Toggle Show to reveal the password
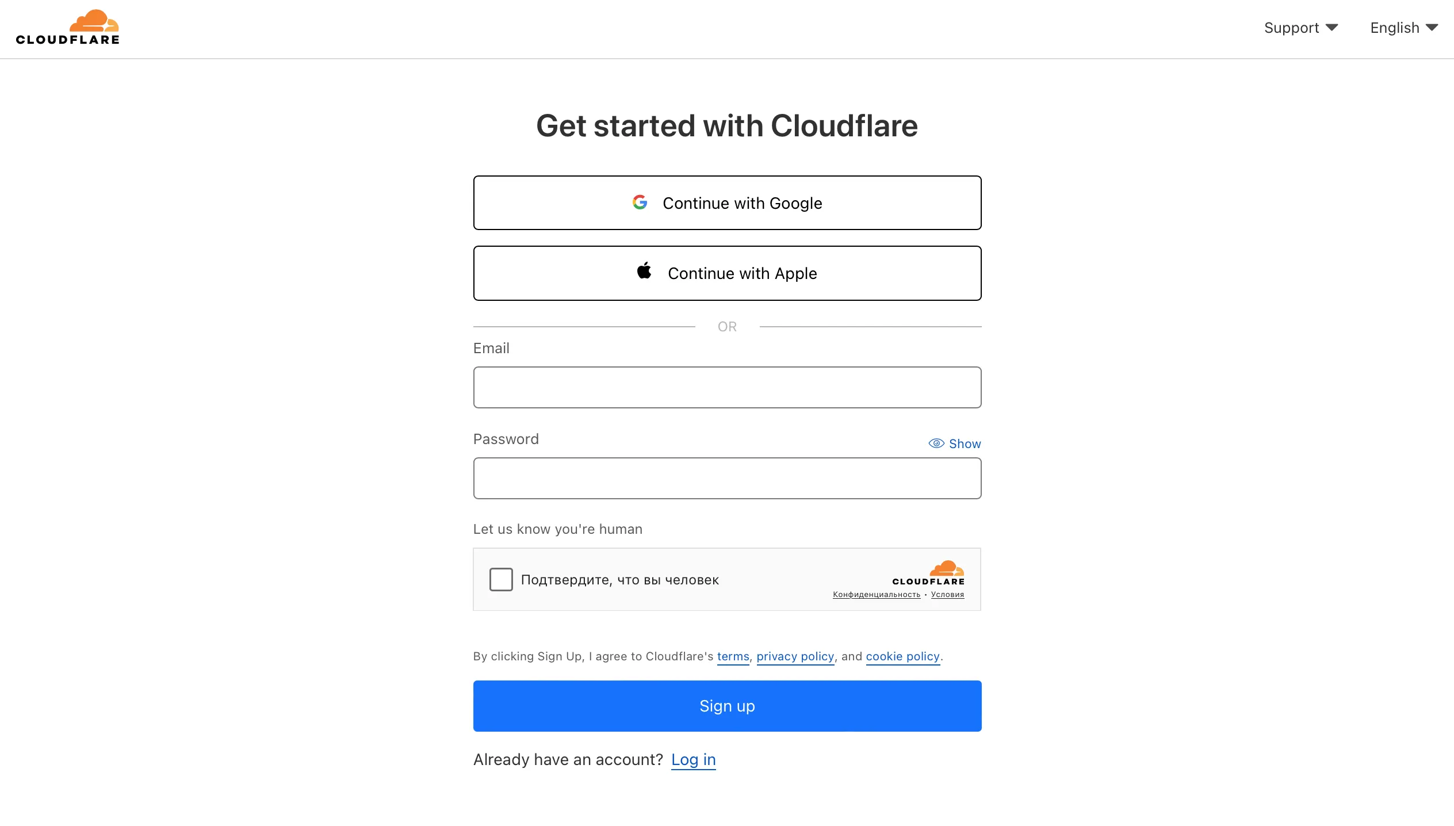The image size is (1454, 826). pyautogui.click(x=964, y=443)
